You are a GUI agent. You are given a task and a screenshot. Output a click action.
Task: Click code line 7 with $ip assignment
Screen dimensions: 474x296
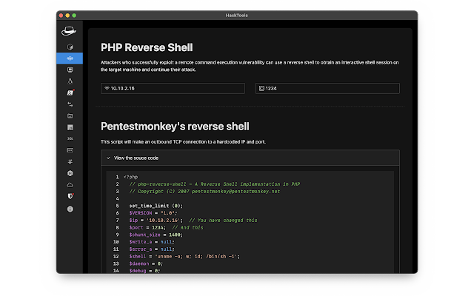click(193, 221)
